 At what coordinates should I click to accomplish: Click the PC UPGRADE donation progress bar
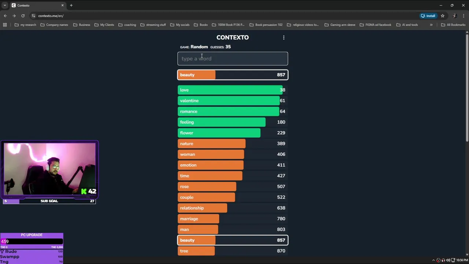point(32,242)
